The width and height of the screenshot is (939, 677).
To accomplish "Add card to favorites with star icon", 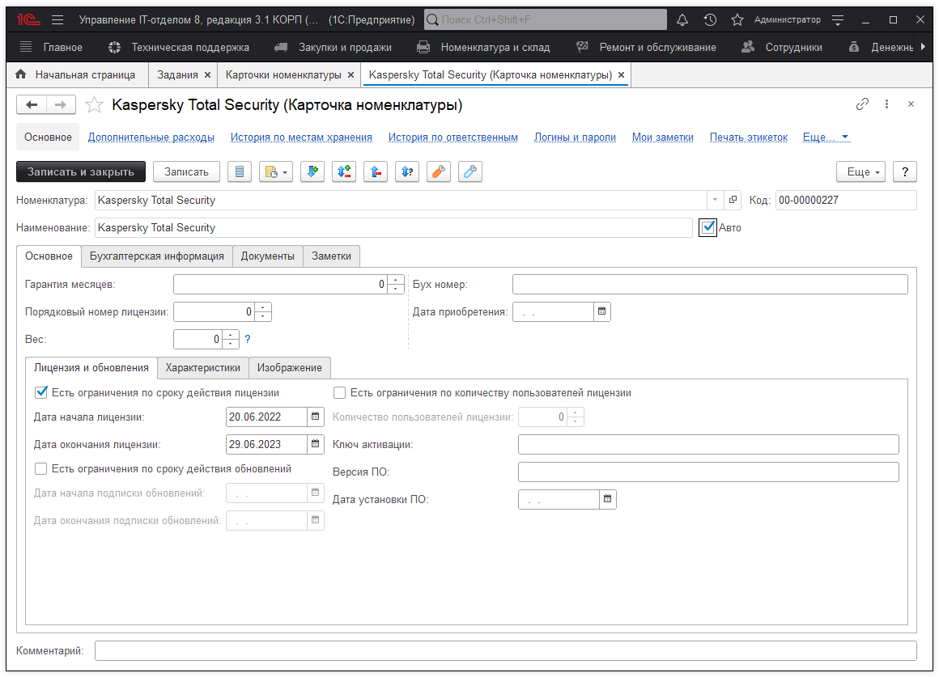I will (95, 104).
